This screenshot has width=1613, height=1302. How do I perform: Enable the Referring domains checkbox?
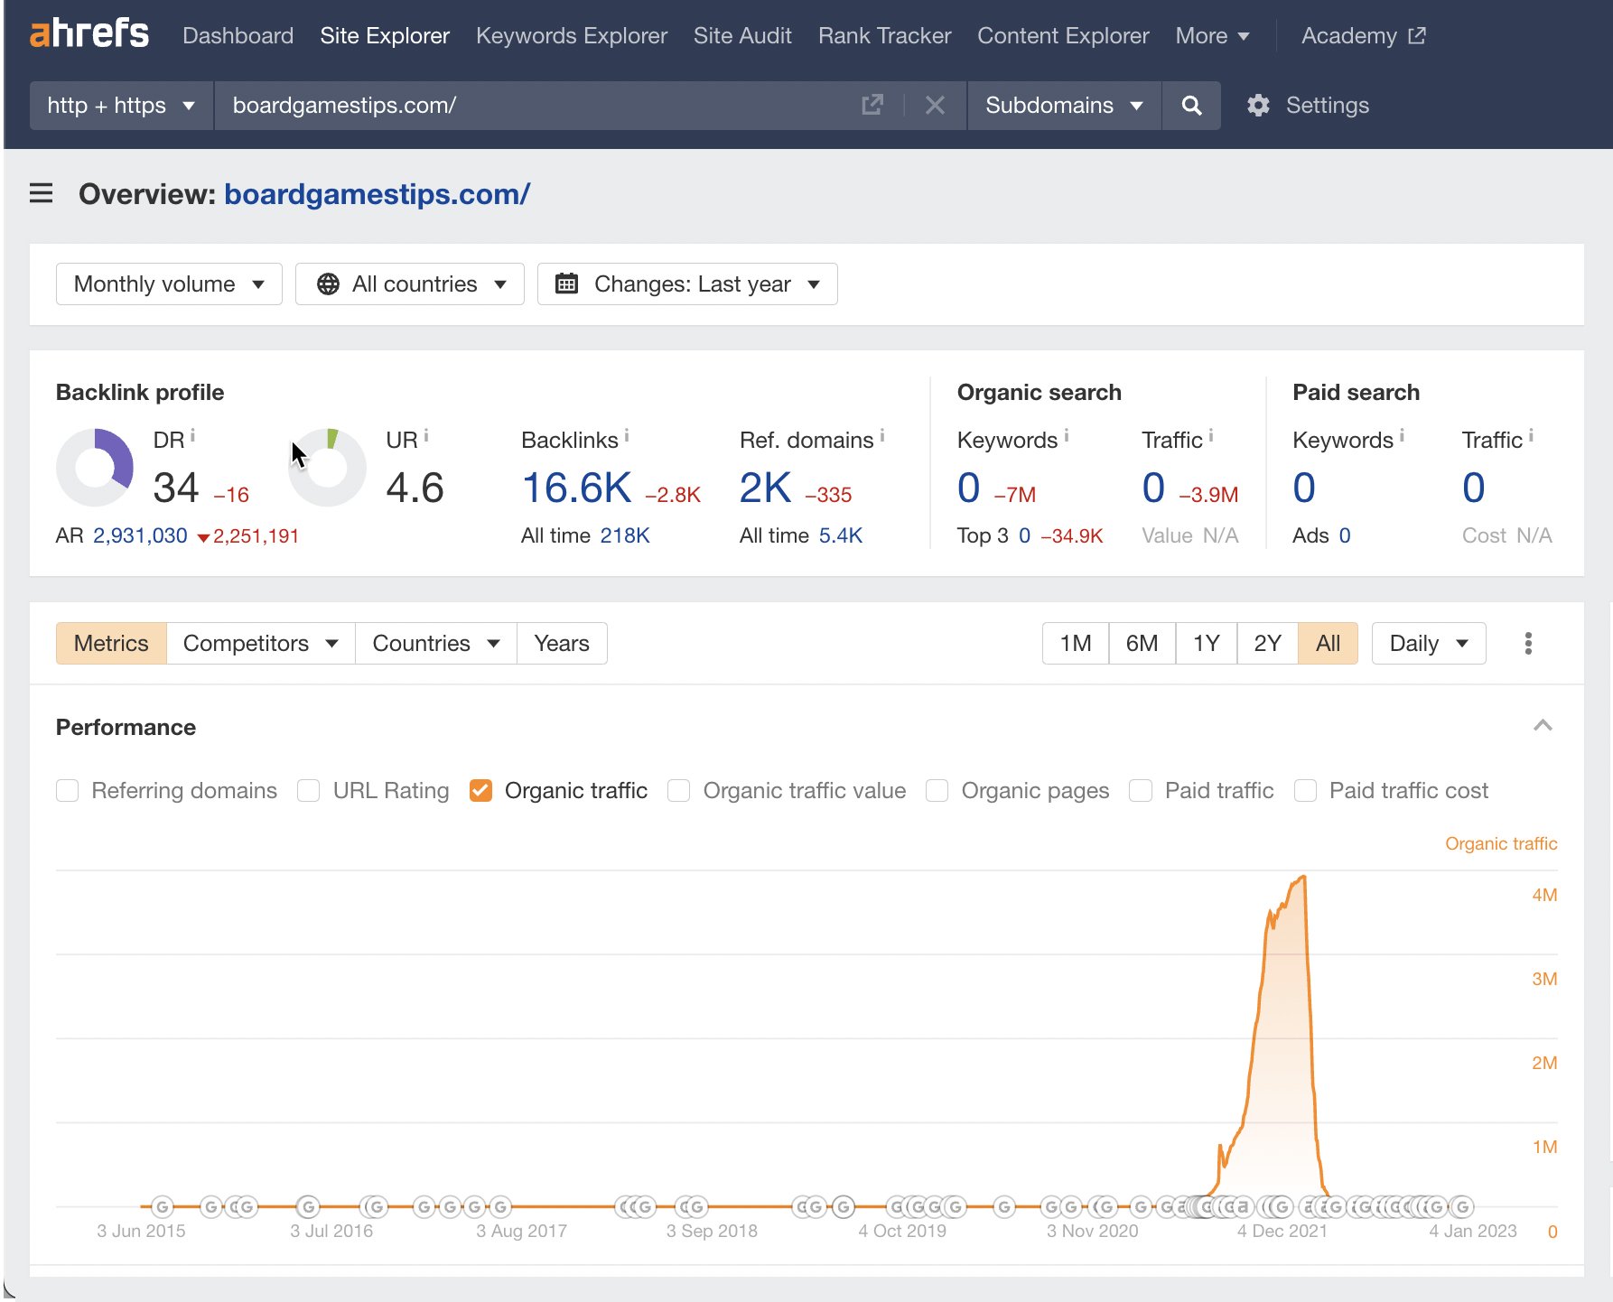point(67,790)
